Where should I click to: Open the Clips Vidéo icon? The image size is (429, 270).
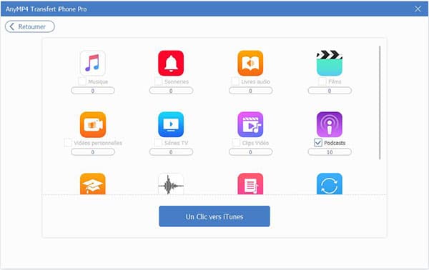pos(250,124)
